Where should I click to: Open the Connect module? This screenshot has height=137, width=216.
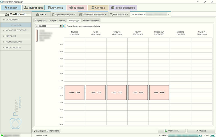pyautogui.click(x=11, y=8)
